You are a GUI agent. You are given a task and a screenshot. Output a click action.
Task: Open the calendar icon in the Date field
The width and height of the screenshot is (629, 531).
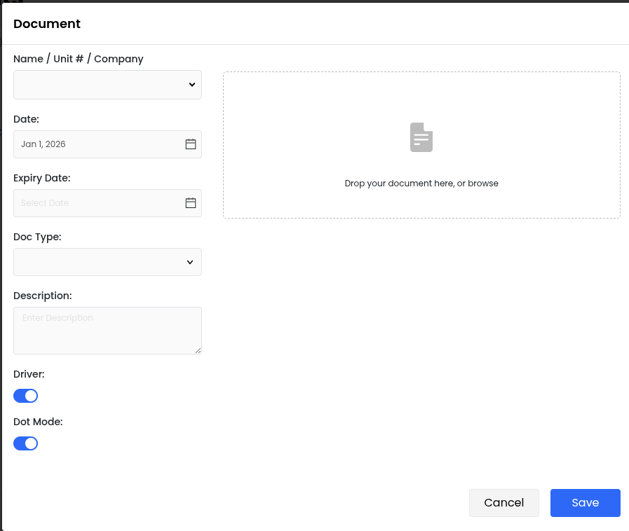click(x=190, y=144)
